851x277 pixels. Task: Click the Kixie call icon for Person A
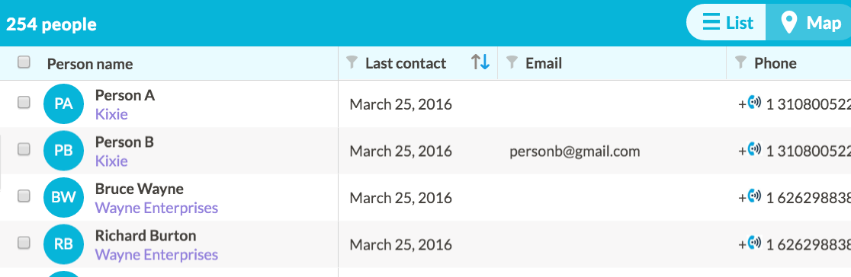click(x=754, y=102)
